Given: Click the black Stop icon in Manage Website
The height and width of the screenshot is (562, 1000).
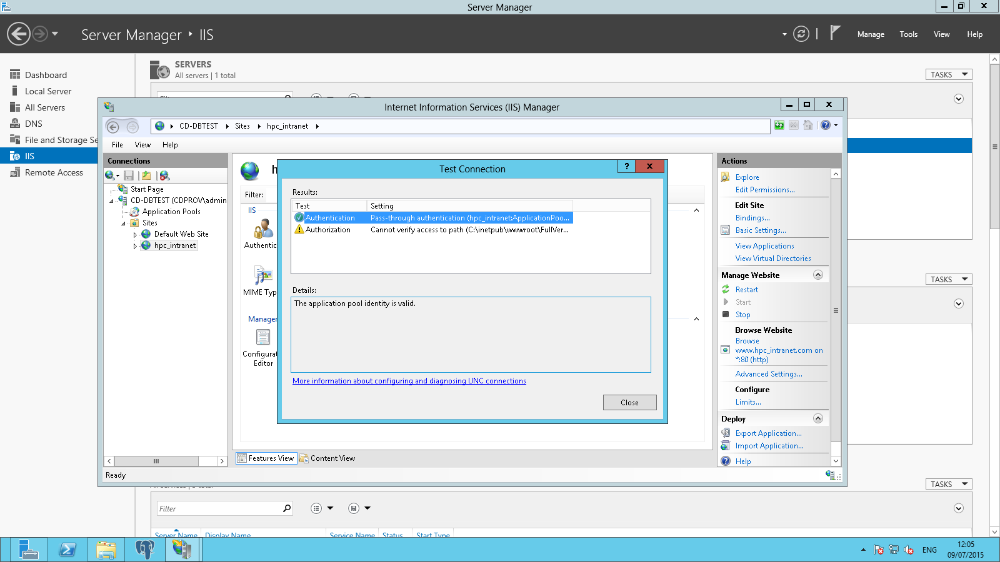Looking at the screenshot, I should pyautogui.click(x=726, y=314).
